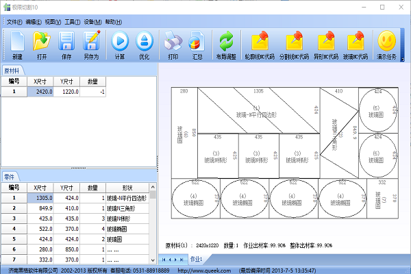Select shape cell 玻璃-N平行四边形

coord(127,198)
